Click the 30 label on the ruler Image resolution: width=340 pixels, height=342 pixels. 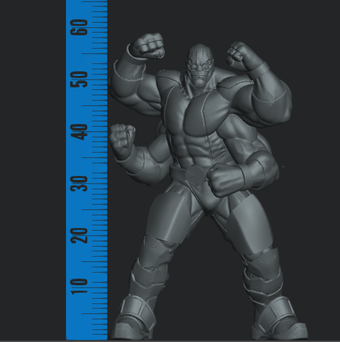[79, 184]
